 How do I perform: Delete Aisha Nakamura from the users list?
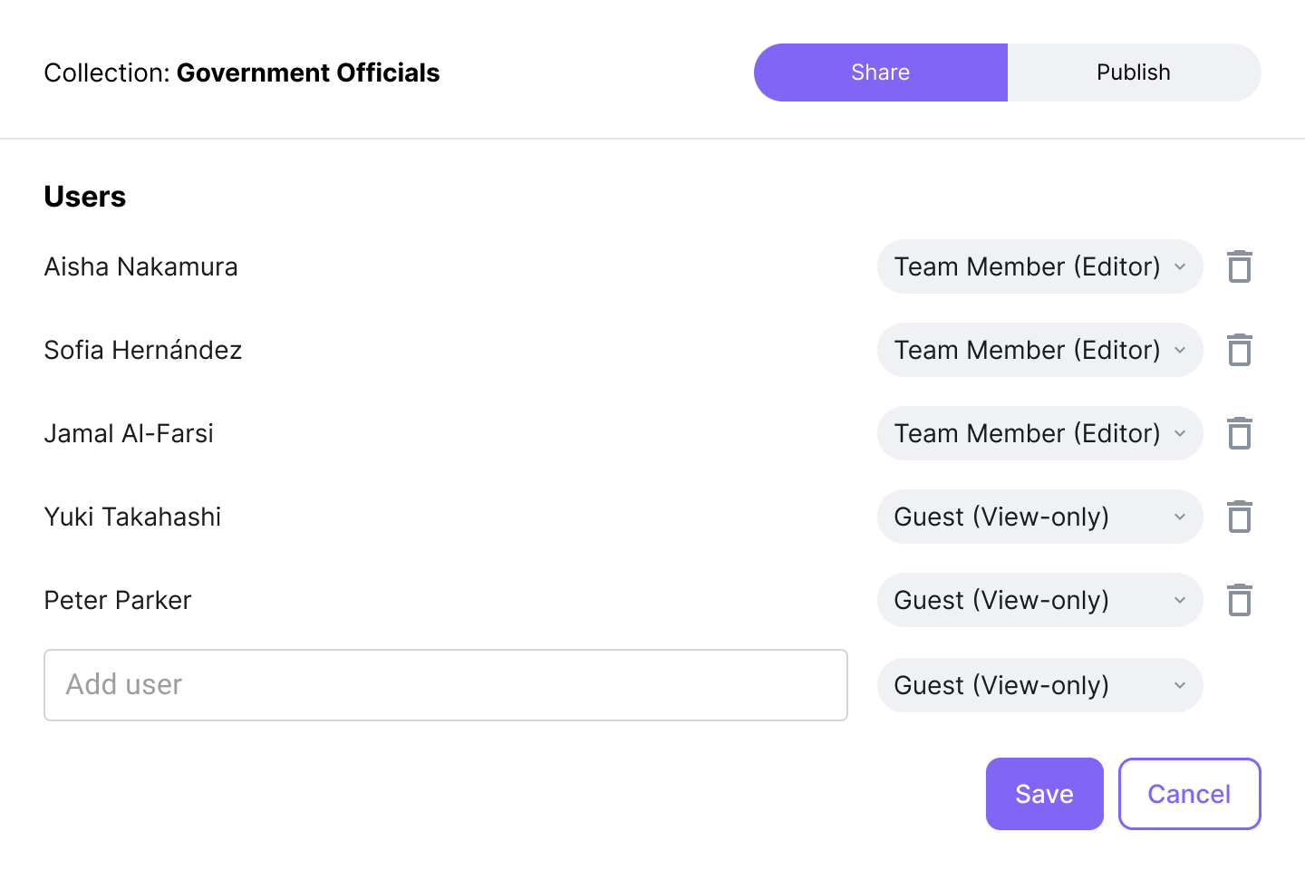click(x=1239, y=267)
